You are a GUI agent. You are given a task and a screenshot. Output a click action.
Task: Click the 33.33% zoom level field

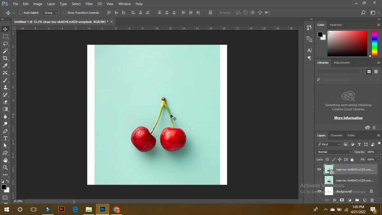(18, 201)
